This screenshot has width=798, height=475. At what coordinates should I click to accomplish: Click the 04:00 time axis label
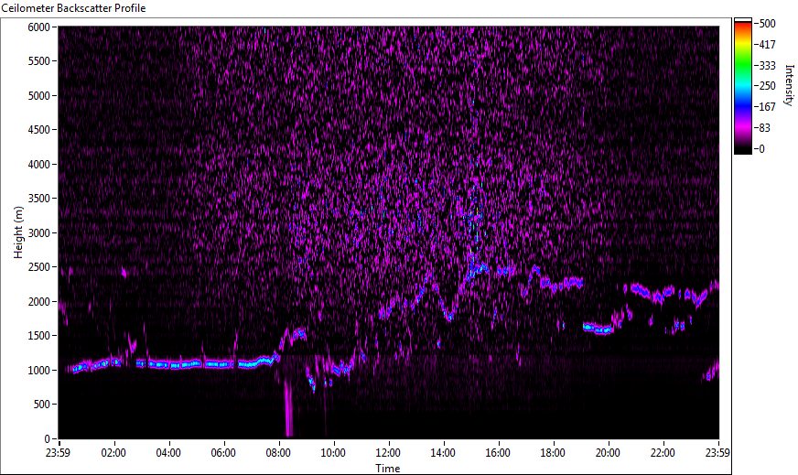tap(168, 453)
